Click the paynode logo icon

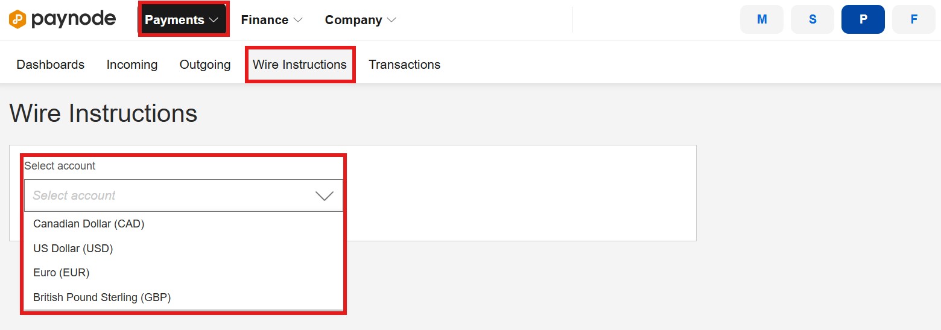[x=17, y=19]
